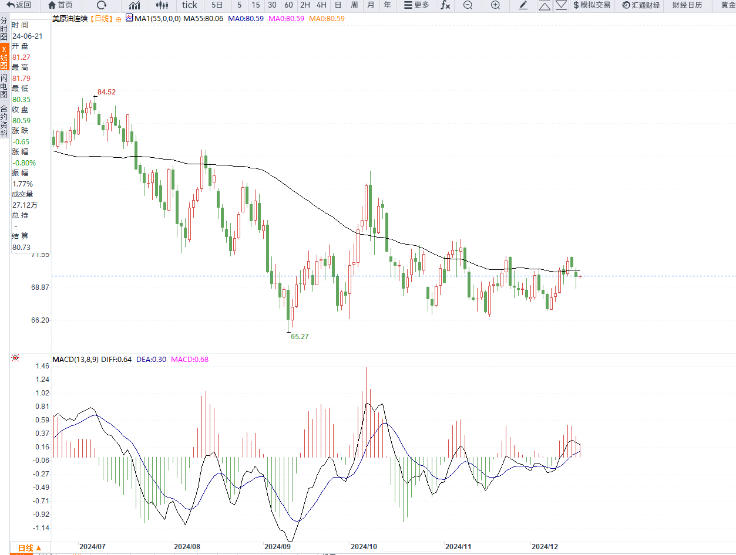
Task: Open the fx indicator formula tool
Action: click(x=445, y=5)
